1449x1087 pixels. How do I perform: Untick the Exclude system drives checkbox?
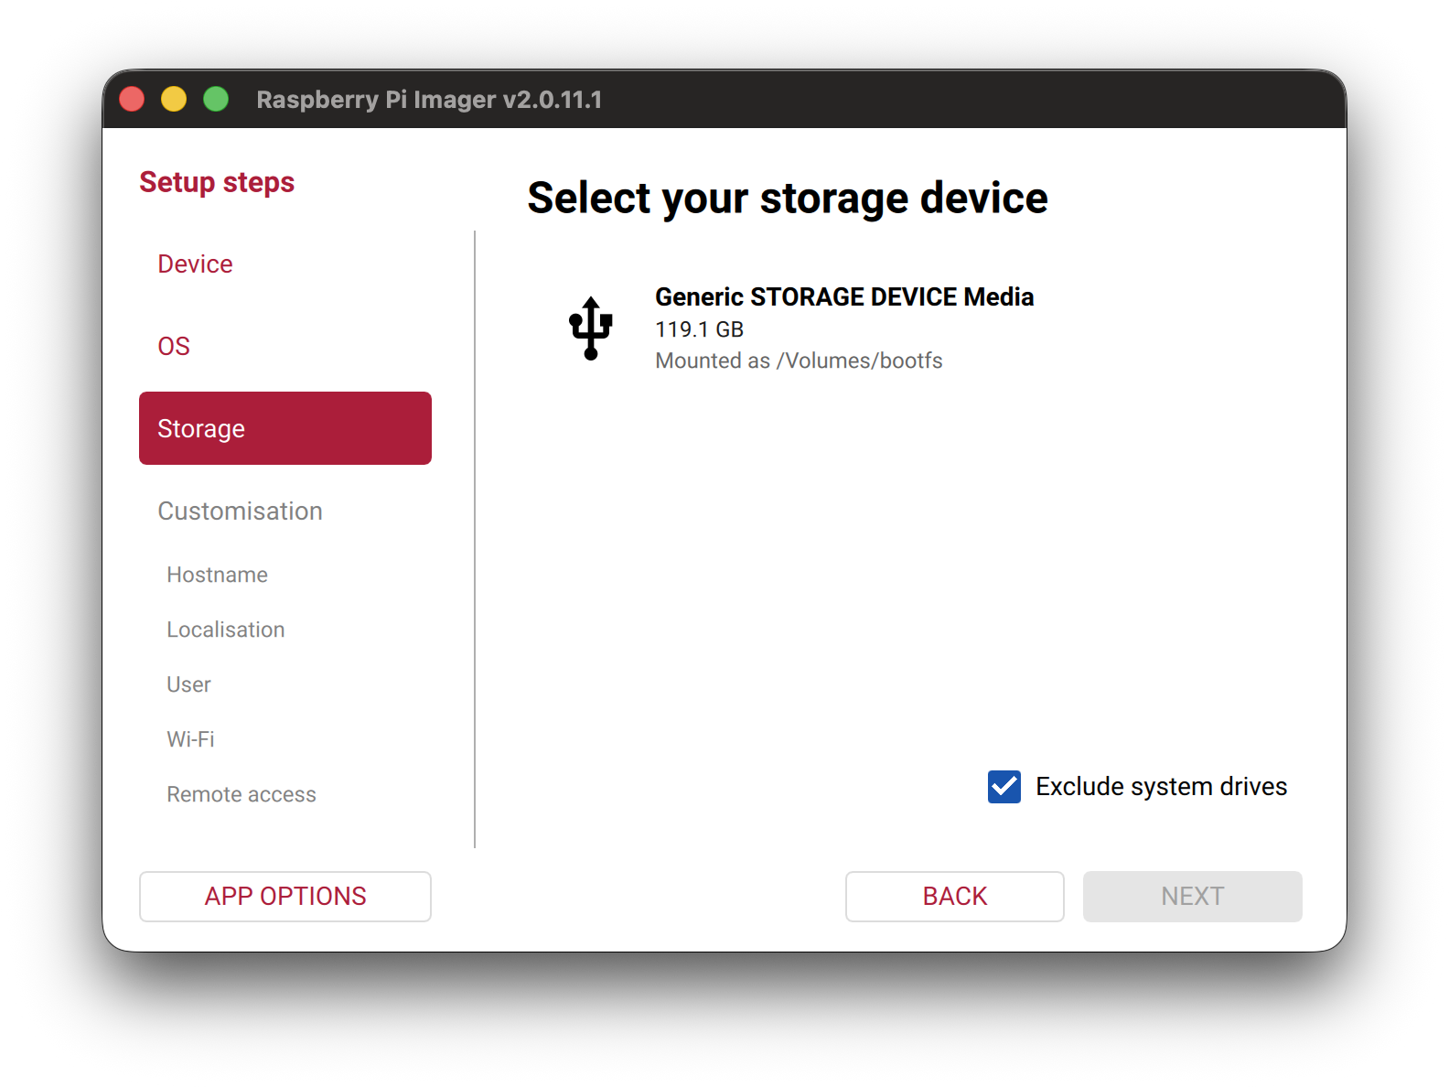pos(1004,787)
